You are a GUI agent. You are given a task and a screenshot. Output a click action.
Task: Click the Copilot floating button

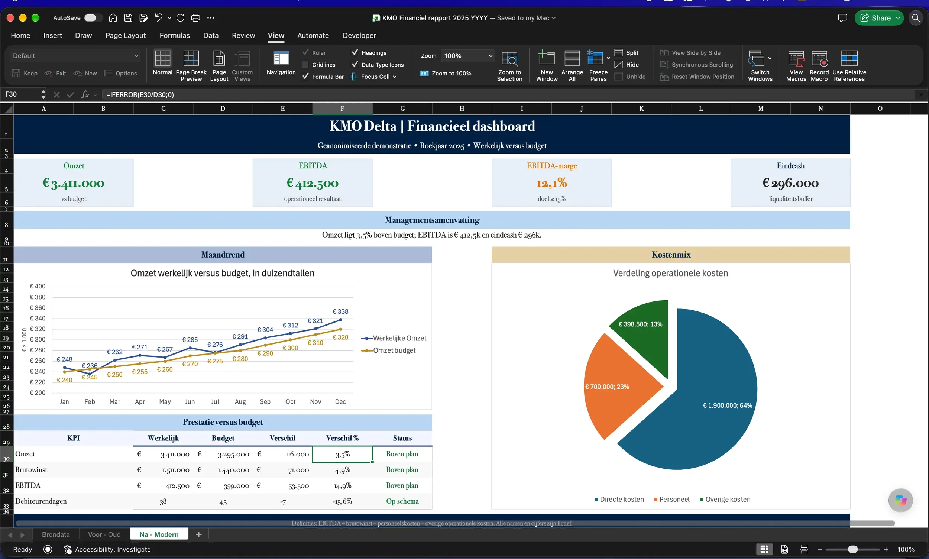pos(900,500)
